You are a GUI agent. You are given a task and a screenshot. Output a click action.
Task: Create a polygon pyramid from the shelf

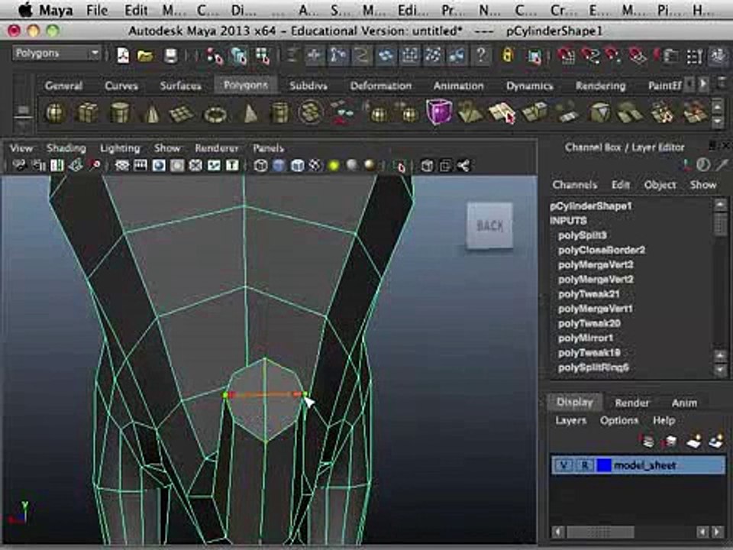(x=250, y=113)
